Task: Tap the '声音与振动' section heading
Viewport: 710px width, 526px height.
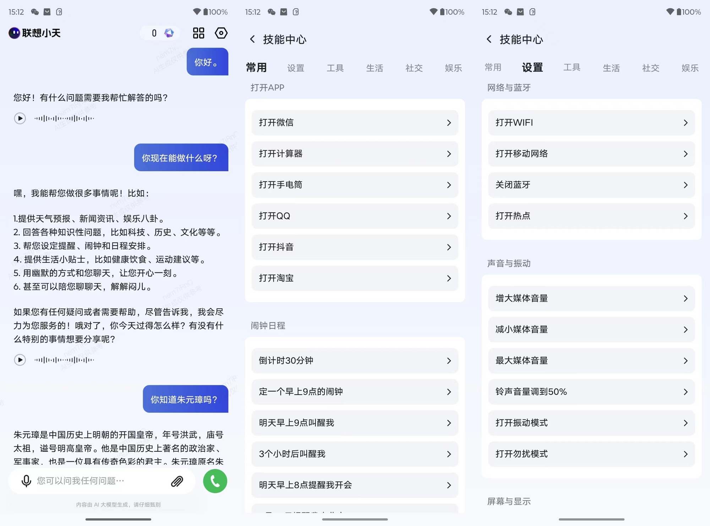Action: click(509, 264)
